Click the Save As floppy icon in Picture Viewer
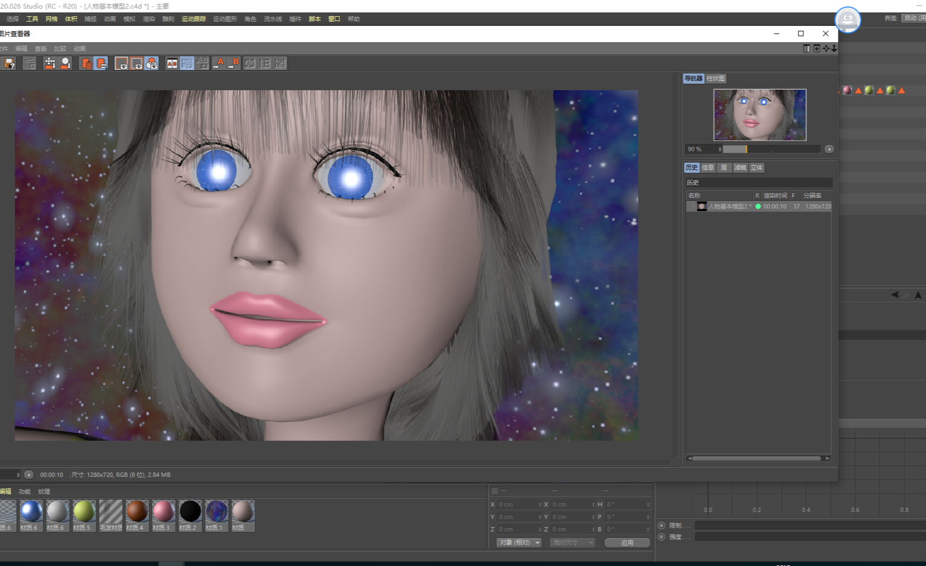926x566 pixels. point(9,64)
